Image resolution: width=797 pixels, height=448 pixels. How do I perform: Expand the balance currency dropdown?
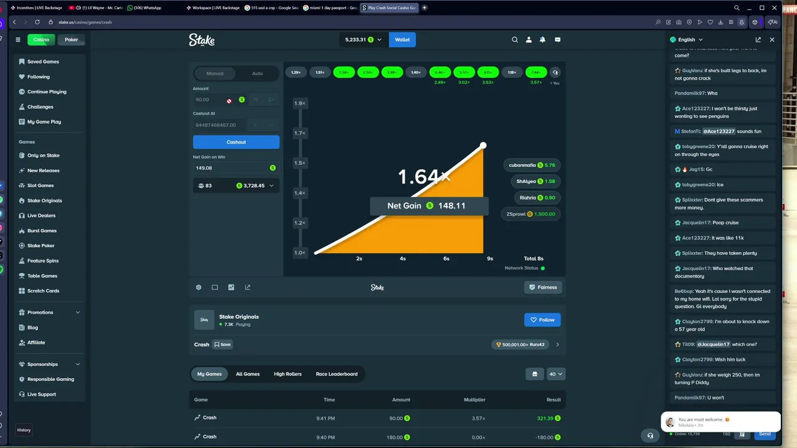coord(364,39)
